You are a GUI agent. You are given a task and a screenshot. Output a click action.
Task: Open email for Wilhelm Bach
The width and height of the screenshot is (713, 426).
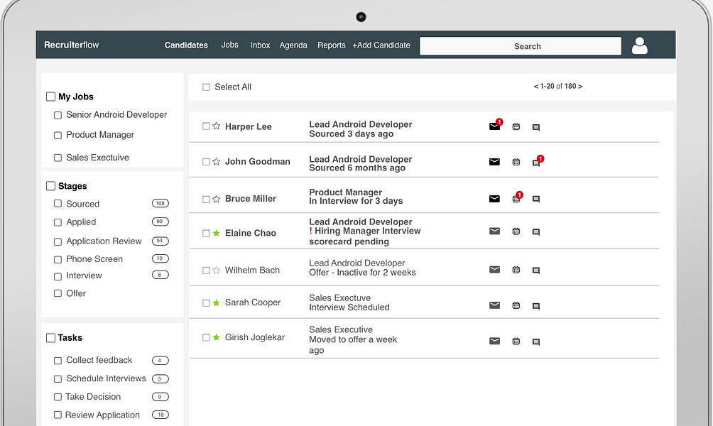(x=494, y=270)
